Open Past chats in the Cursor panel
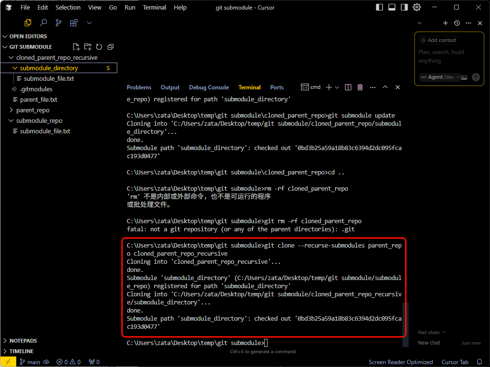 [x=429, y=332]
